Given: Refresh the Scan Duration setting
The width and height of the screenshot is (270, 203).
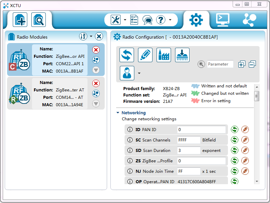Looking at the screenshot, I should (x=235, y=151).
